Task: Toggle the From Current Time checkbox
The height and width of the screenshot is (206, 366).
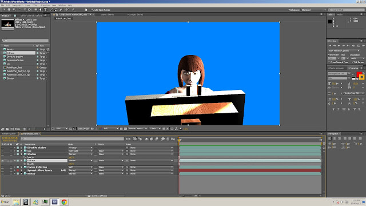Action: click(x=329, y=62)
